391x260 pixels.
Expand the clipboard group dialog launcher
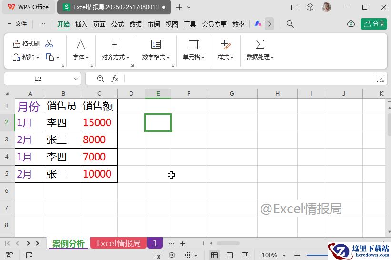[x=63, y=65]
